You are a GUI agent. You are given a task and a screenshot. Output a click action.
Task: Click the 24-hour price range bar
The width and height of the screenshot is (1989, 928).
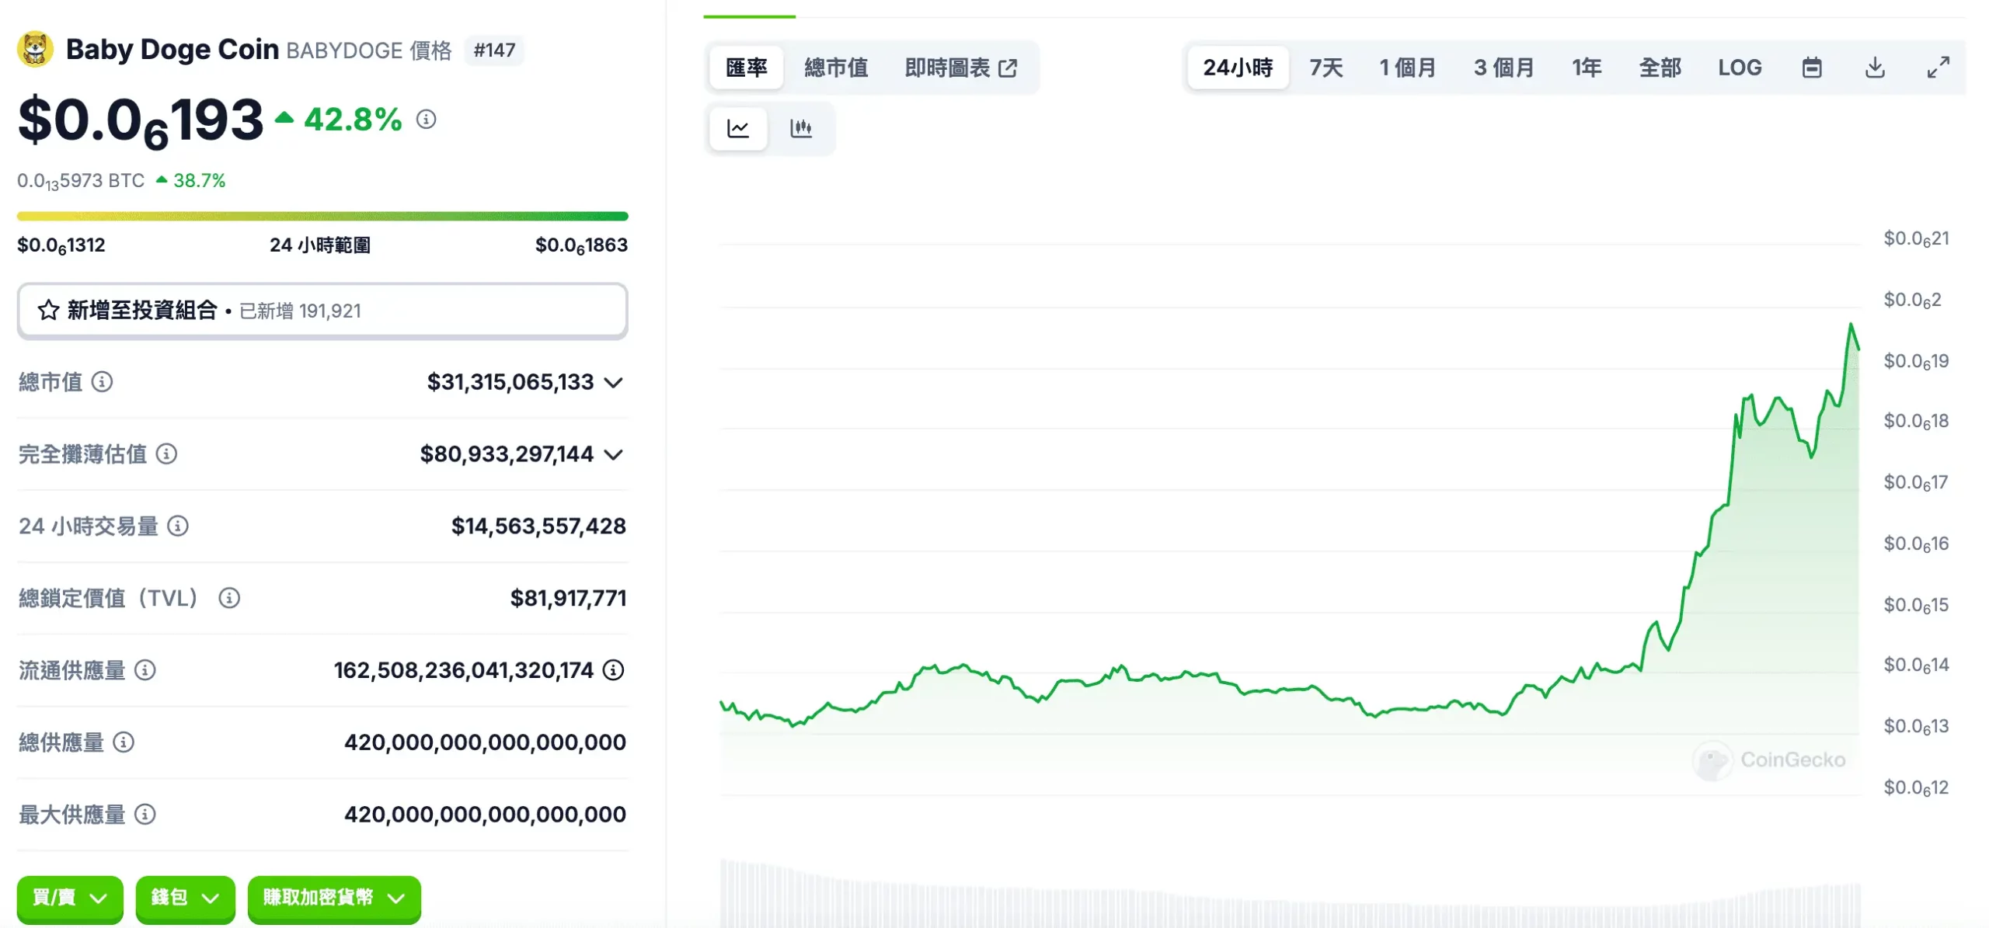coord(322,216)
